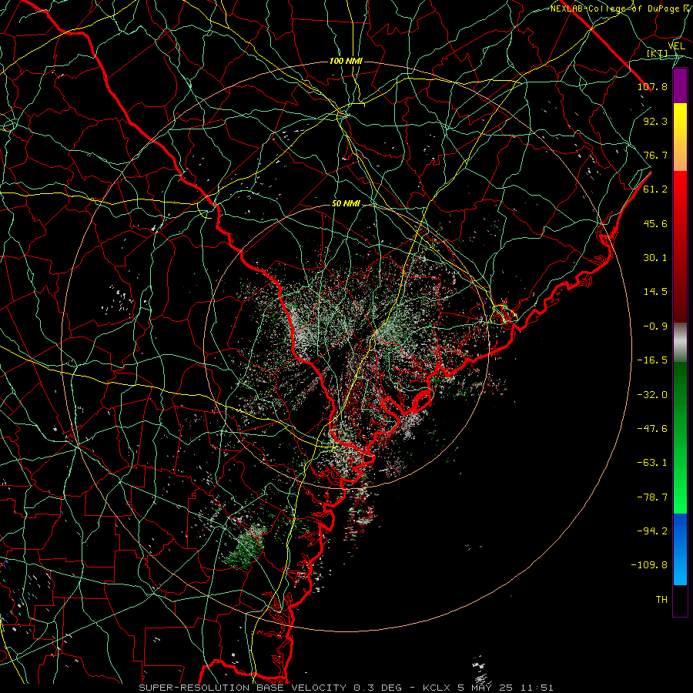Screen dimensions: 693x693
Task: Click the gray near-zero color bar segment
Action: pyautogui.click(x=680, y=343)
